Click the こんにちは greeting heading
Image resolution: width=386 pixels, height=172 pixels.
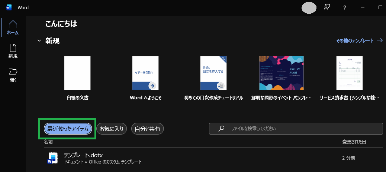(x=61, y=24)
